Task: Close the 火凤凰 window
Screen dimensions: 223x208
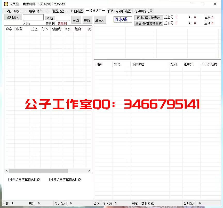Action: [x=215, y=4]
